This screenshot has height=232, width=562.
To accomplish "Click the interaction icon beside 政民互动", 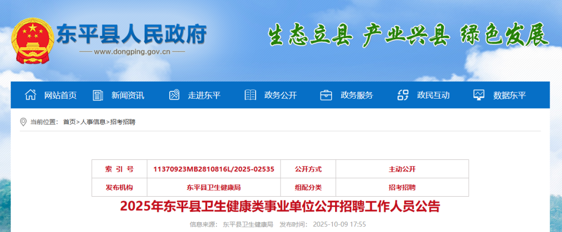I will (x=403, y=95).
